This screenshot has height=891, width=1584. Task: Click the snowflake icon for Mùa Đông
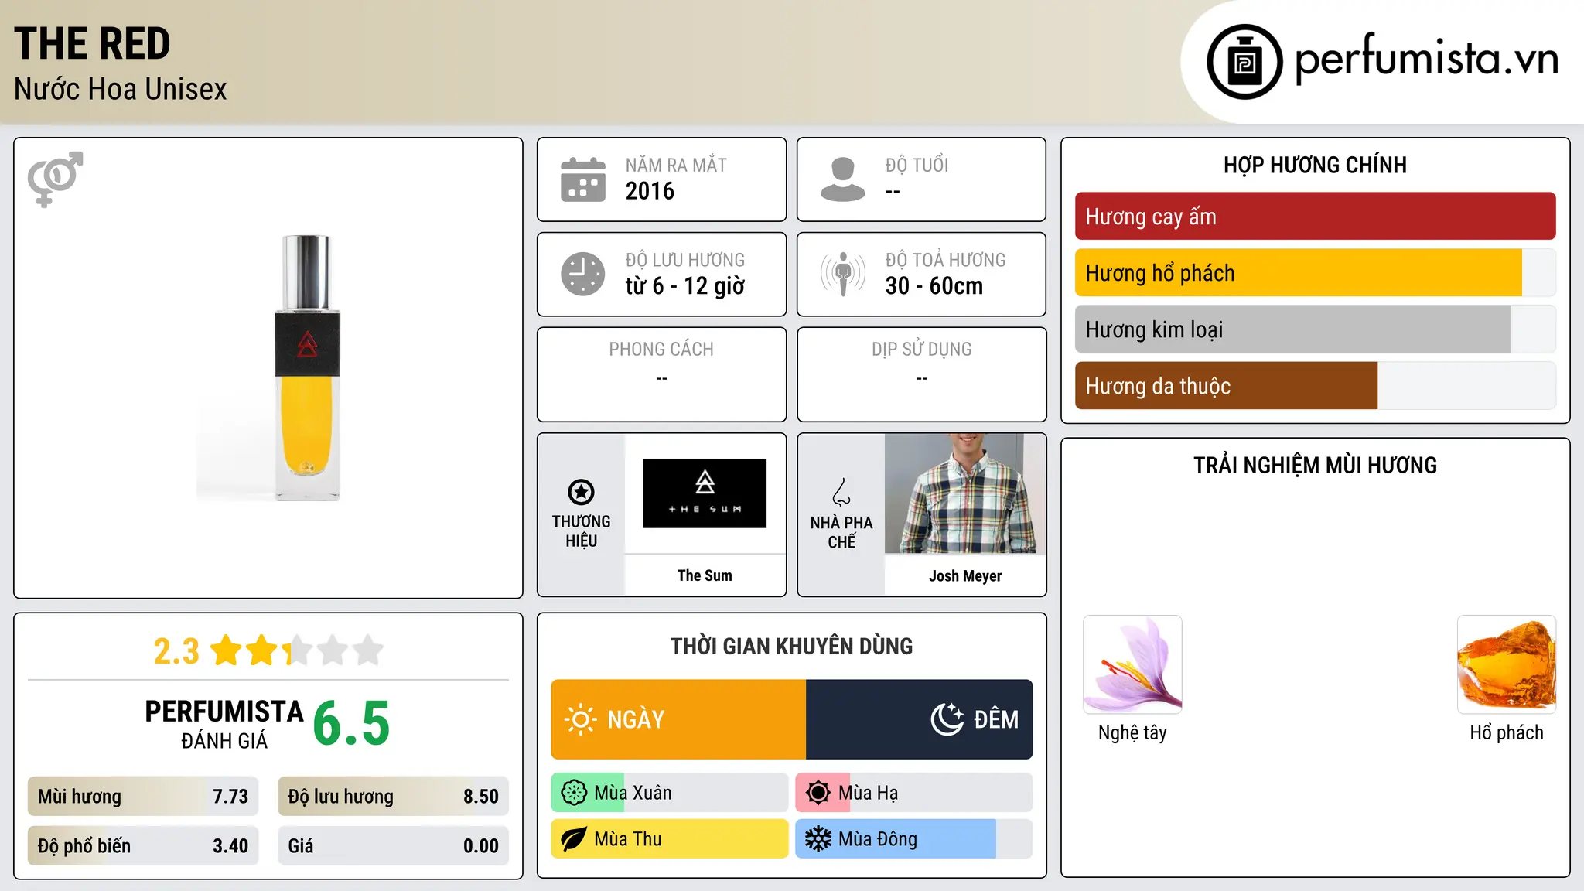818,839
